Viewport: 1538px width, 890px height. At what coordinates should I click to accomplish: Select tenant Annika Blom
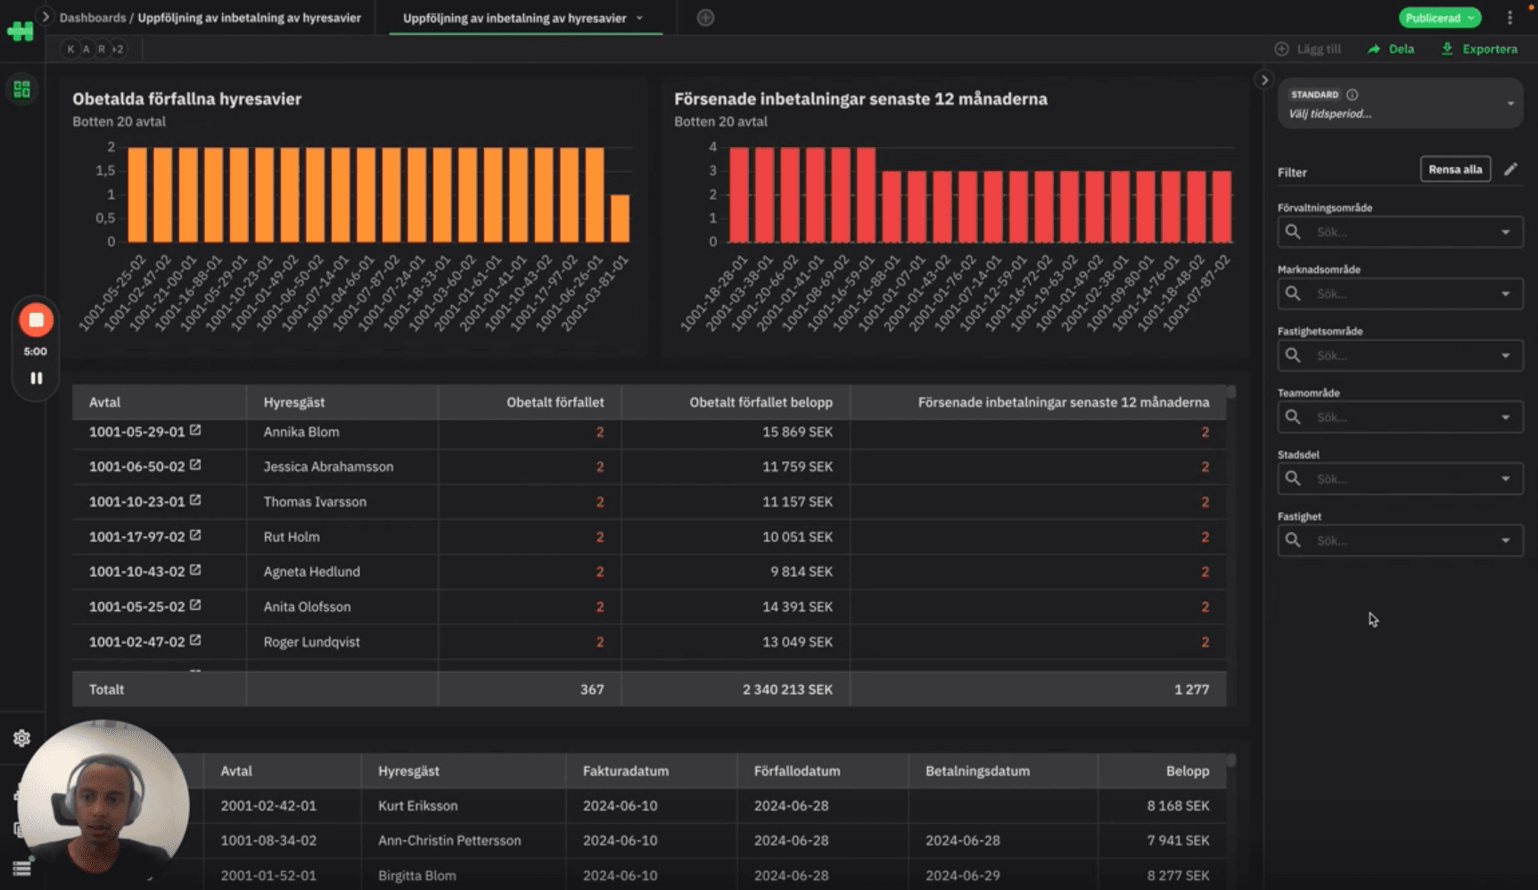point(301,432)
